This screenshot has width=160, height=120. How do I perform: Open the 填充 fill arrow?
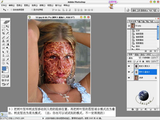(158, 61)
